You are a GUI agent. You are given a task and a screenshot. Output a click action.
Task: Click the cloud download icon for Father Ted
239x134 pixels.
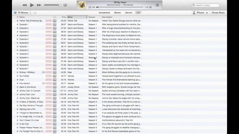[55, 21]
